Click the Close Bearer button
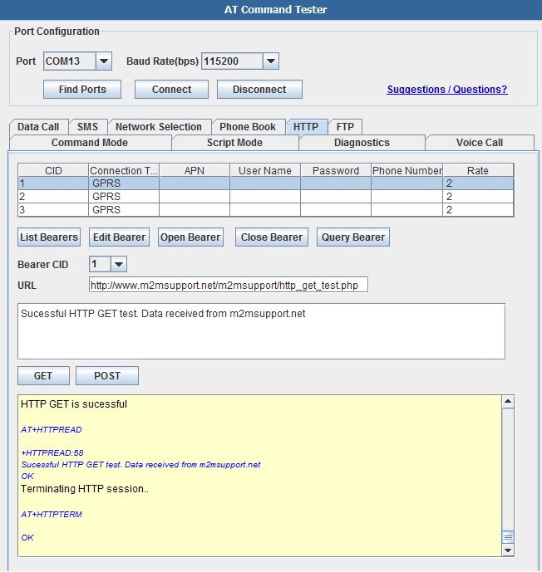This screenshot has height=572, width=542. pyautogui.click(x=271, y=237)
